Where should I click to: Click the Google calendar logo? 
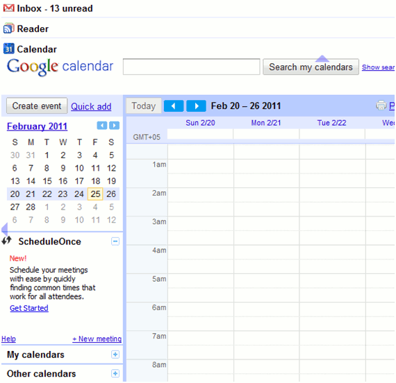[x=60, y=67]
